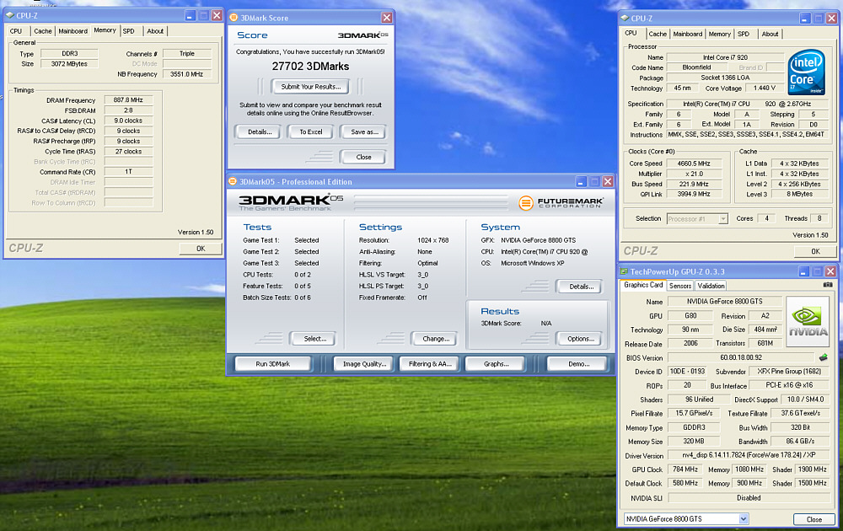Viewport: 843px width, 531px height.
Task: Click Details button under System
Action: (x=581, y=287)
